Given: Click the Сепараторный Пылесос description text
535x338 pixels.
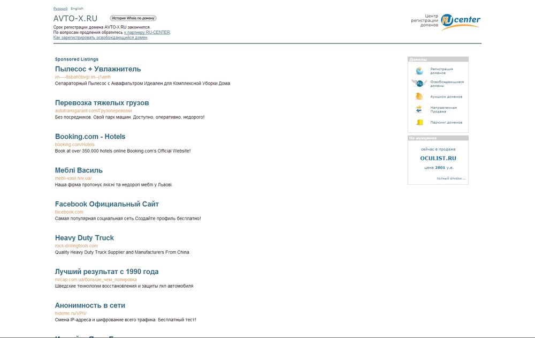Looking at the screenshot, I should point(142,84).
